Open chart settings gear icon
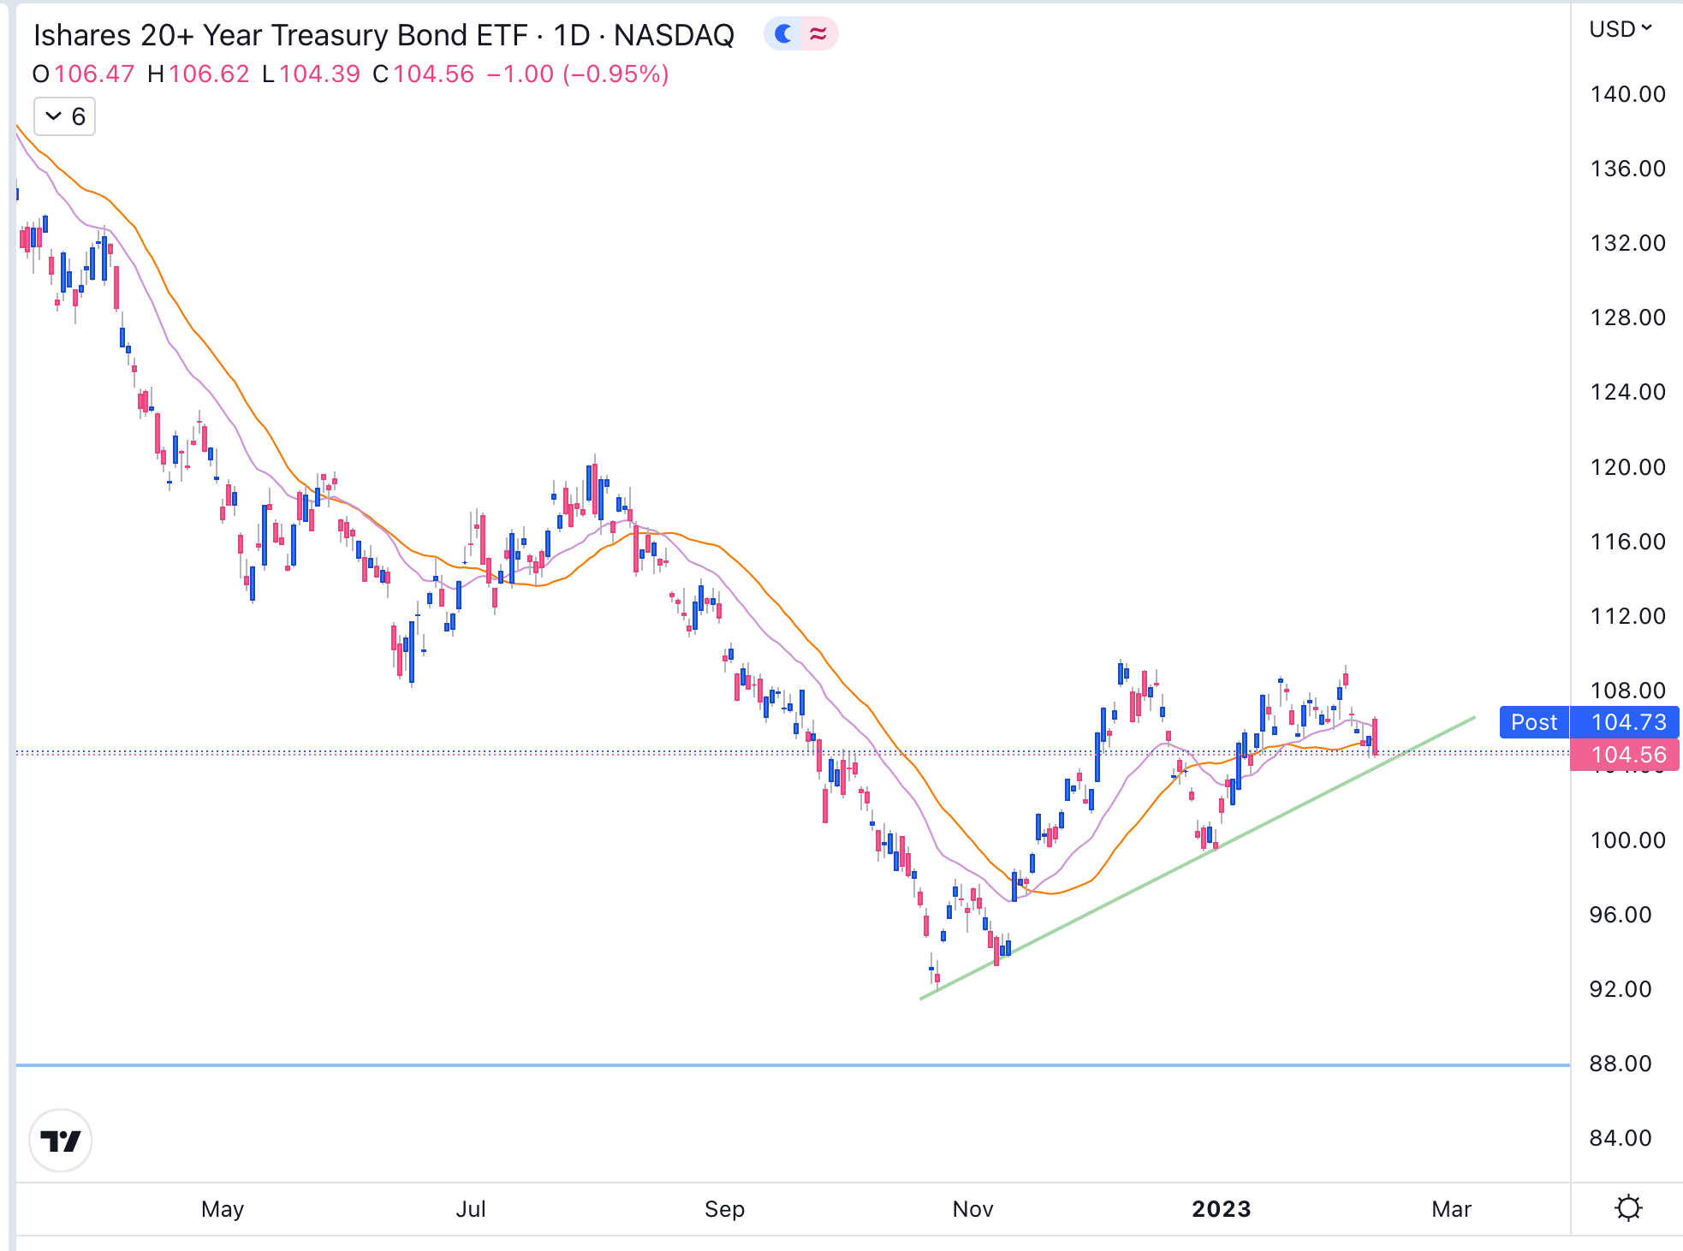 [1628, 1208]
